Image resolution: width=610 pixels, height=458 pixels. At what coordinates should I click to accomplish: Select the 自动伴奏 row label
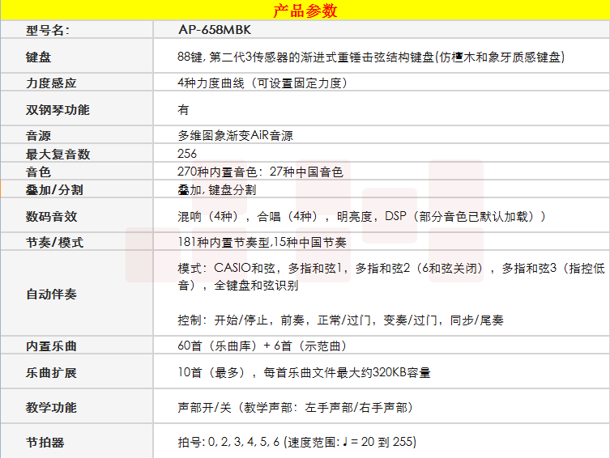(51, 294)
